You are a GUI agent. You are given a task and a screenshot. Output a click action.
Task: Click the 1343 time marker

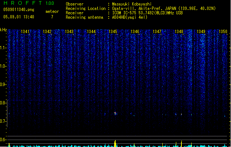[x=69, y=31]
